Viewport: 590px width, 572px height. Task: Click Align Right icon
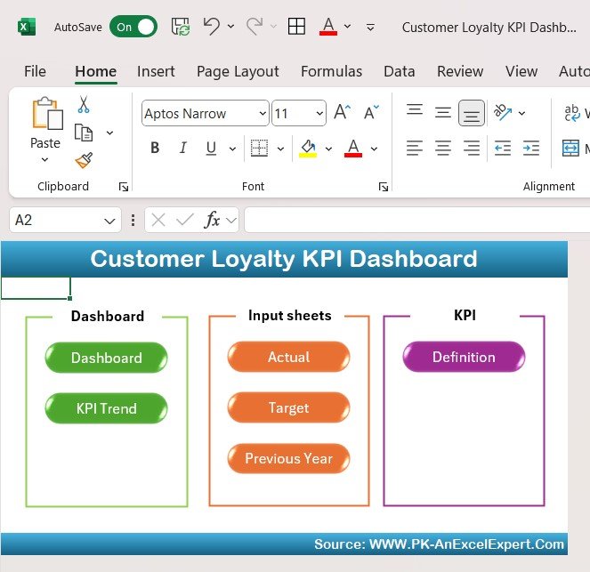point(472,148)
